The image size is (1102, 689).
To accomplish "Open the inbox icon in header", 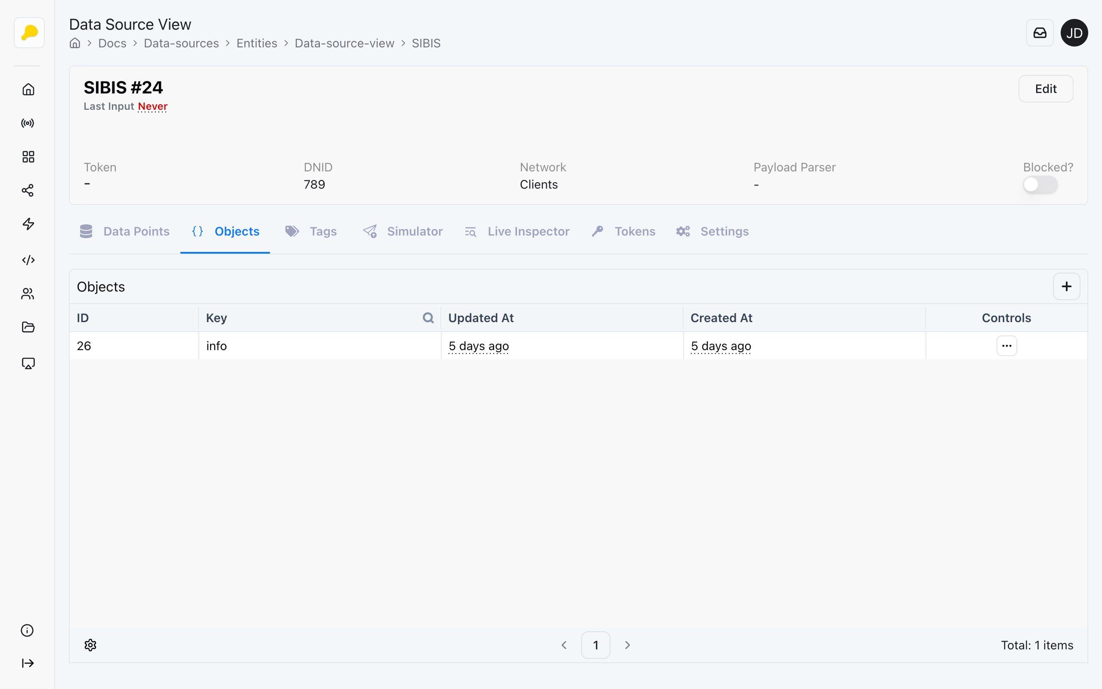I will coord(1040,33).
